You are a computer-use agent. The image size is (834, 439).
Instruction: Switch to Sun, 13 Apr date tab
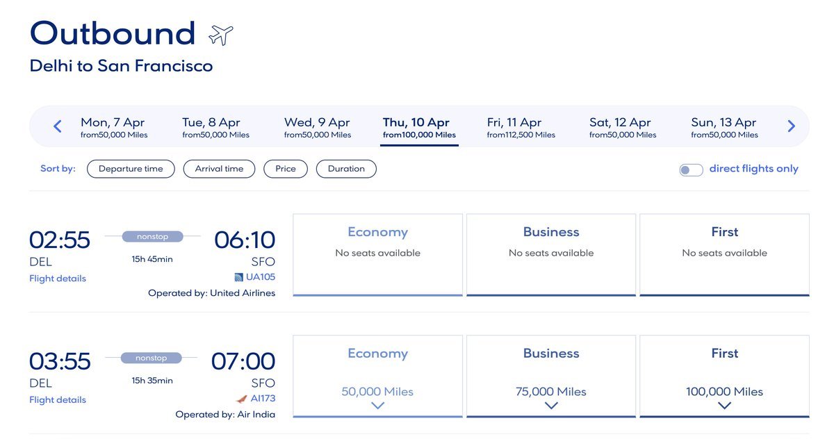(724, 127)
